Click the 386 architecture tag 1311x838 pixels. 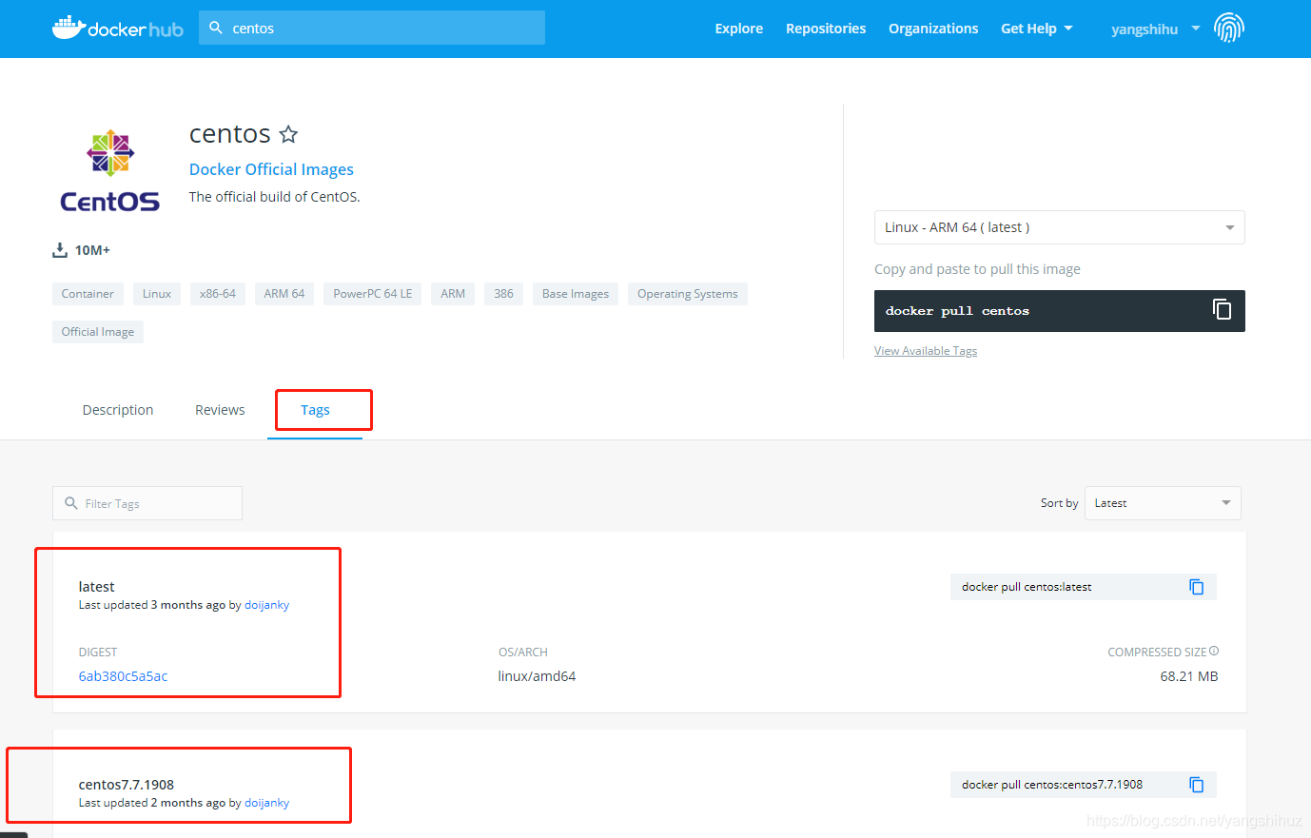click(x=504, y=294)
